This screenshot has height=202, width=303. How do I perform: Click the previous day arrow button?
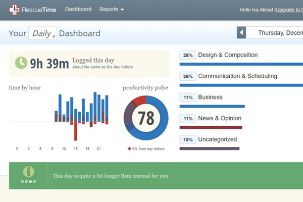(241, 33)
